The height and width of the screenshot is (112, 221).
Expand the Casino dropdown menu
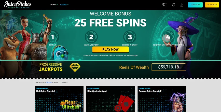(x=64, y=5)
